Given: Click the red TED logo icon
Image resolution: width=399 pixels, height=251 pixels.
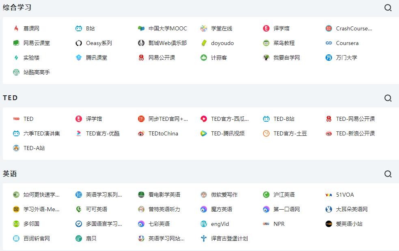Looking at the screenshot, I should click(16, 119).
